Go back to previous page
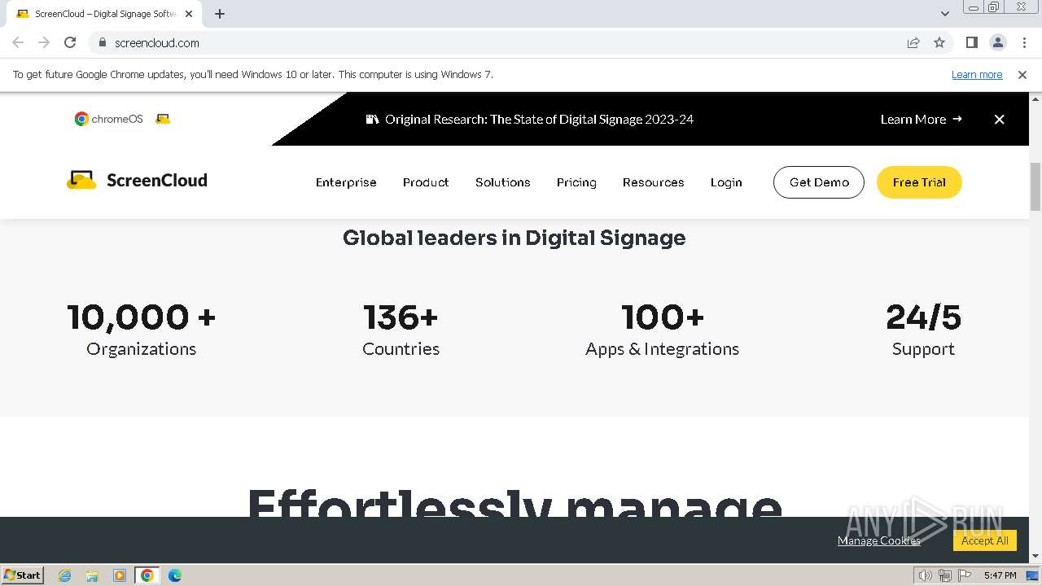The width and height of the screenshot is (1042, 586). click(x=18, y=42)
